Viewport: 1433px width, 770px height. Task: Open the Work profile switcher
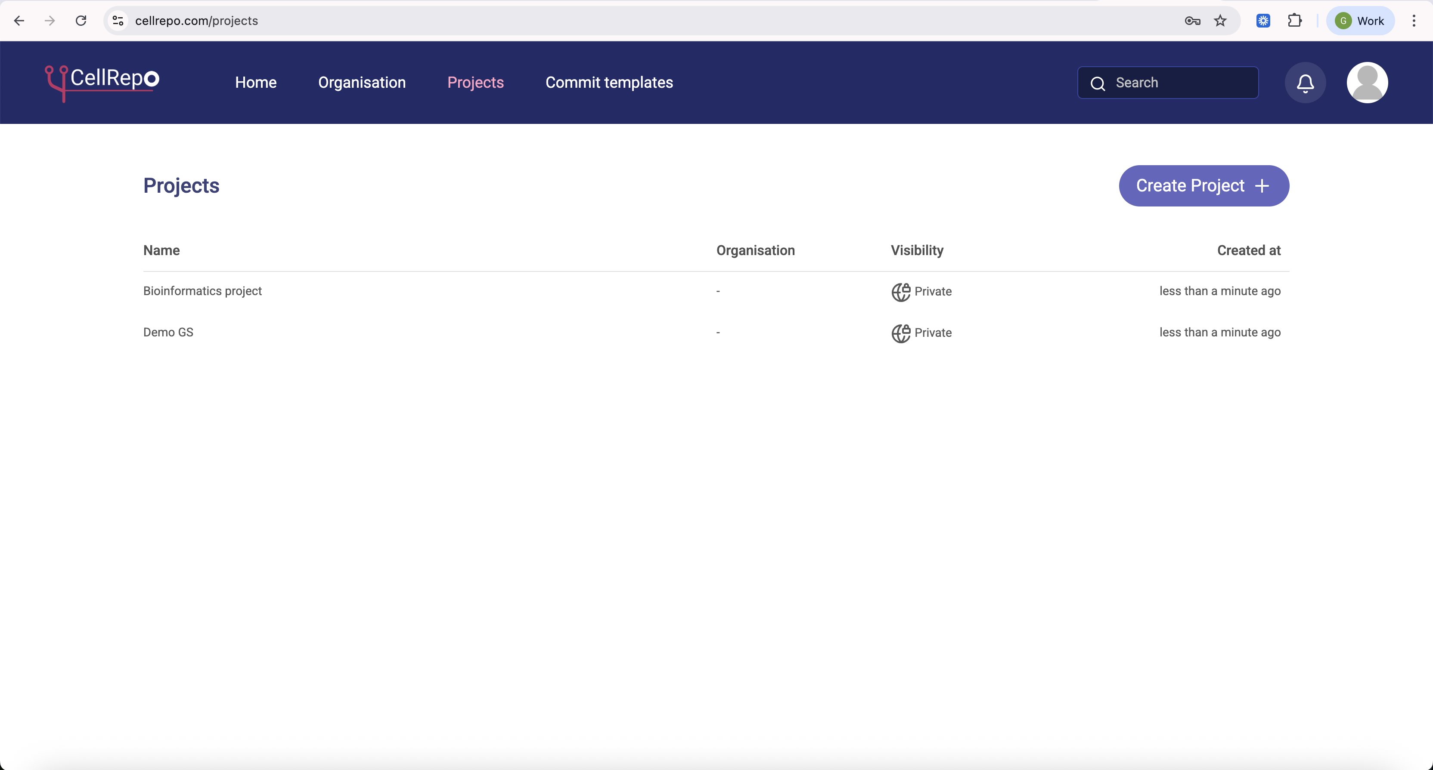(x=1360, y=21)
